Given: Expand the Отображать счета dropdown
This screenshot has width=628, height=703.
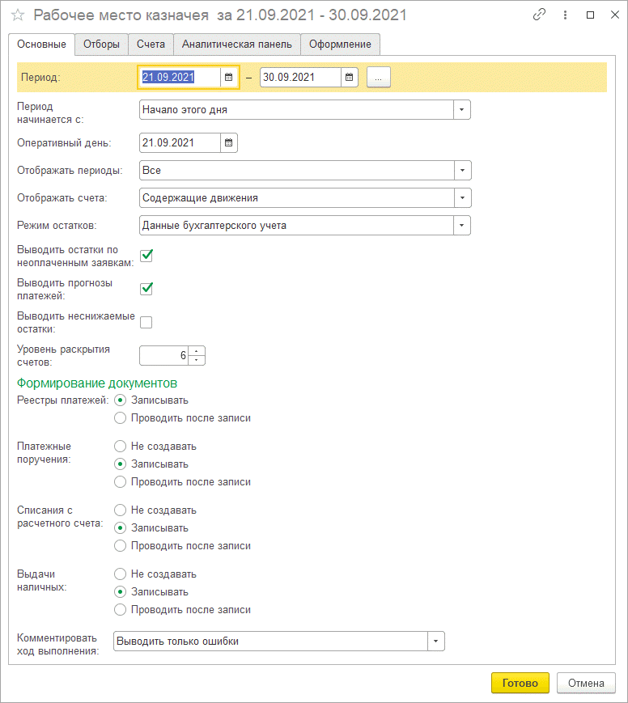Looking at the screenshot, I should (461, 197).
